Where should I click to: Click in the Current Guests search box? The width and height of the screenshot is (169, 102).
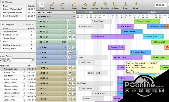pos(21,60)
